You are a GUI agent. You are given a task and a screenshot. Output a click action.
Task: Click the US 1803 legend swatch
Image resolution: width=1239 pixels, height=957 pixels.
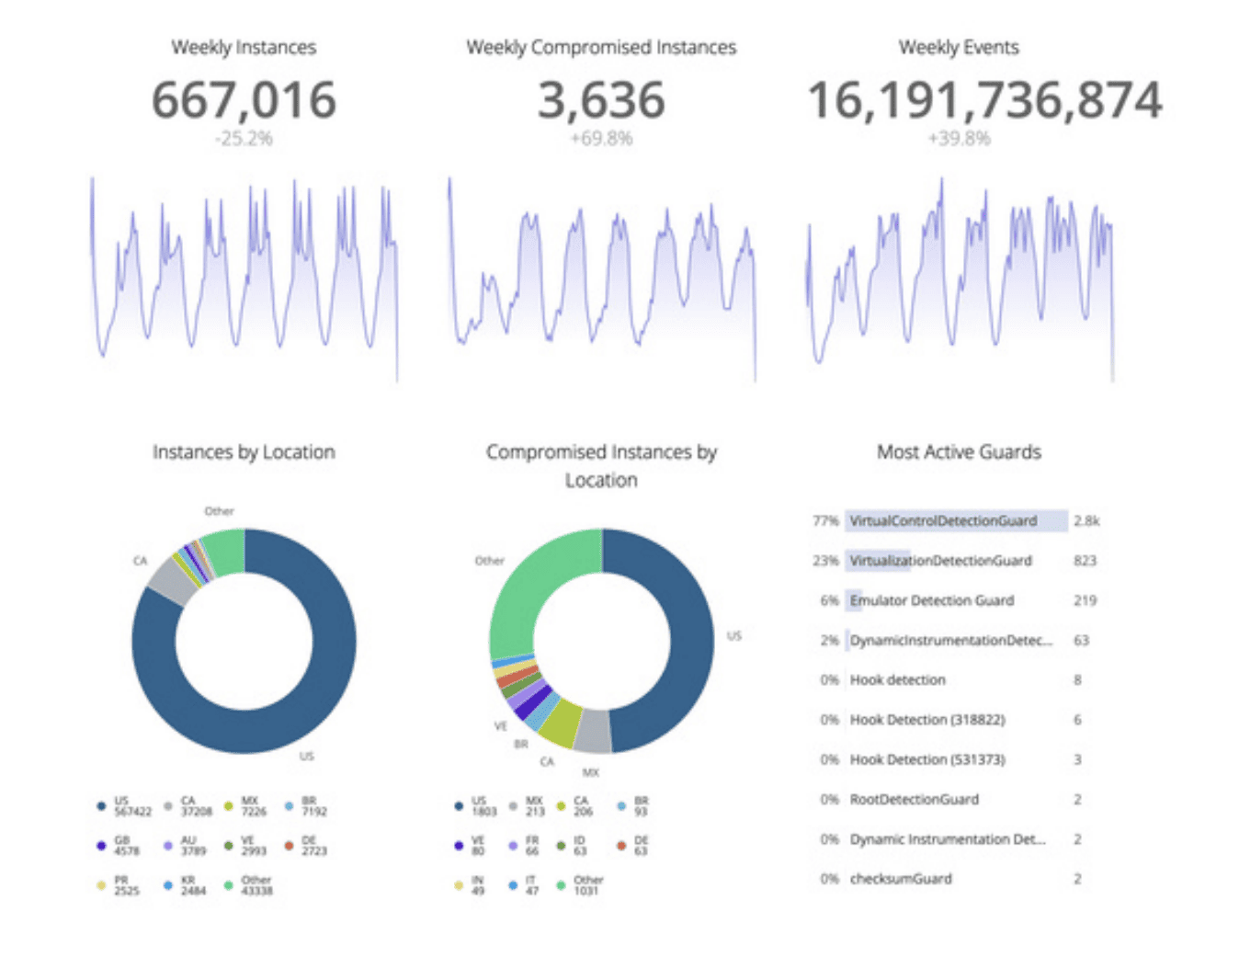click(459, 806)
